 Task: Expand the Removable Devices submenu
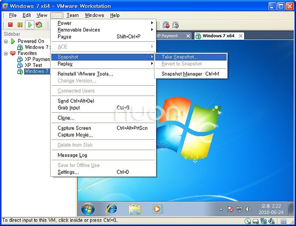tap(103, 30)
